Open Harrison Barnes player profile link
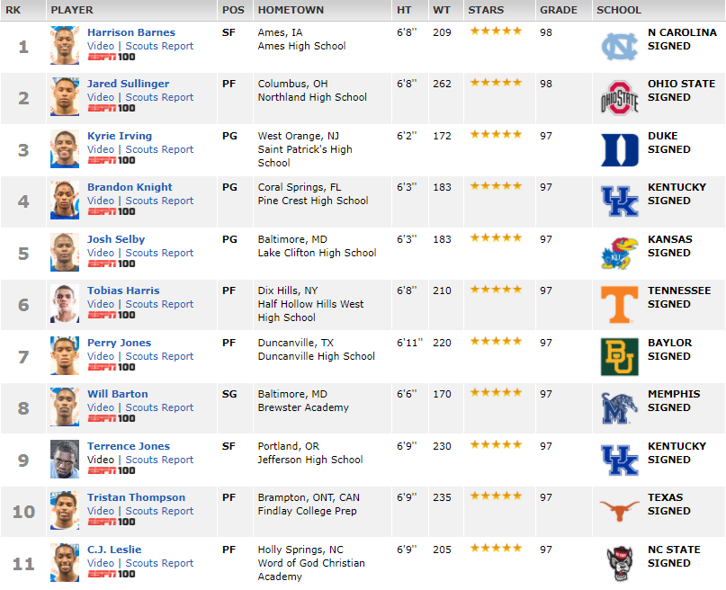 pos(131,32)
